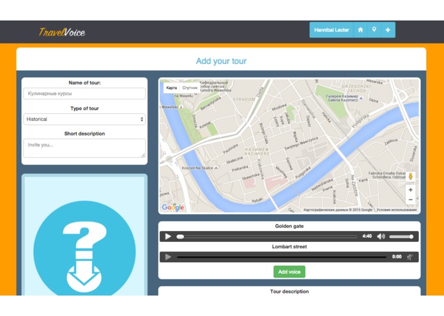Screen dimensions: 444x316
Task: Click the 0:00 time on Lombart street
Action: pyautogui.click(x=397, y=257)
